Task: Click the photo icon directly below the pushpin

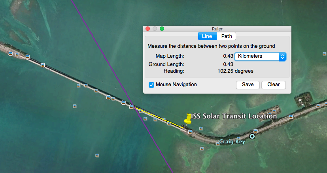Action: pos(190,132)
